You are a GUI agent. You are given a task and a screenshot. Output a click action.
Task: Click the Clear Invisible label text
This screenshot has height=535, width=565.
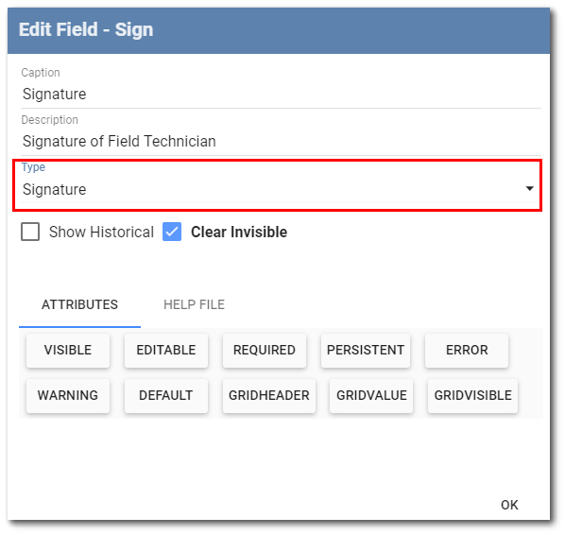[x=239, y=232]
